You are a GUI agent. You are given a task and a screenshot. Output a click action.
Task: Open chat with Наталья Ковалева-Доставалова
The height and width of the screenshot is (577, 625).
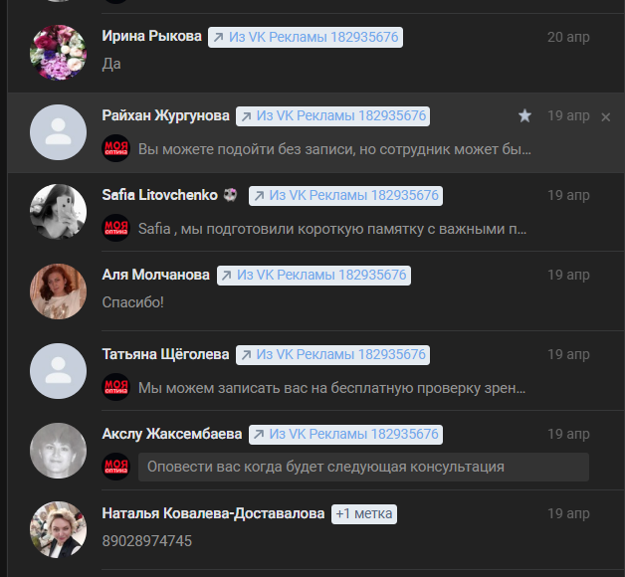pos(315,529)
